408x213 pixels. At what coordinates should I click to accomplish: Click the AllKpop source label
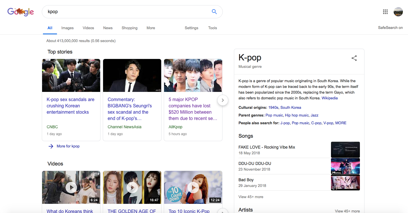(x=176, y=127)
